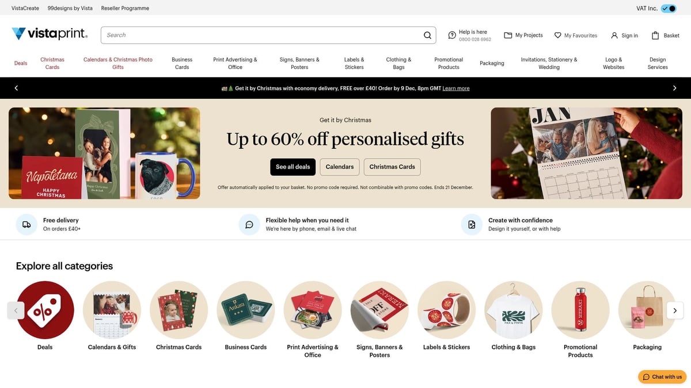Screen dimensions: 691x388
Task: Click the See all deals button
Action: tap(293, 167)
